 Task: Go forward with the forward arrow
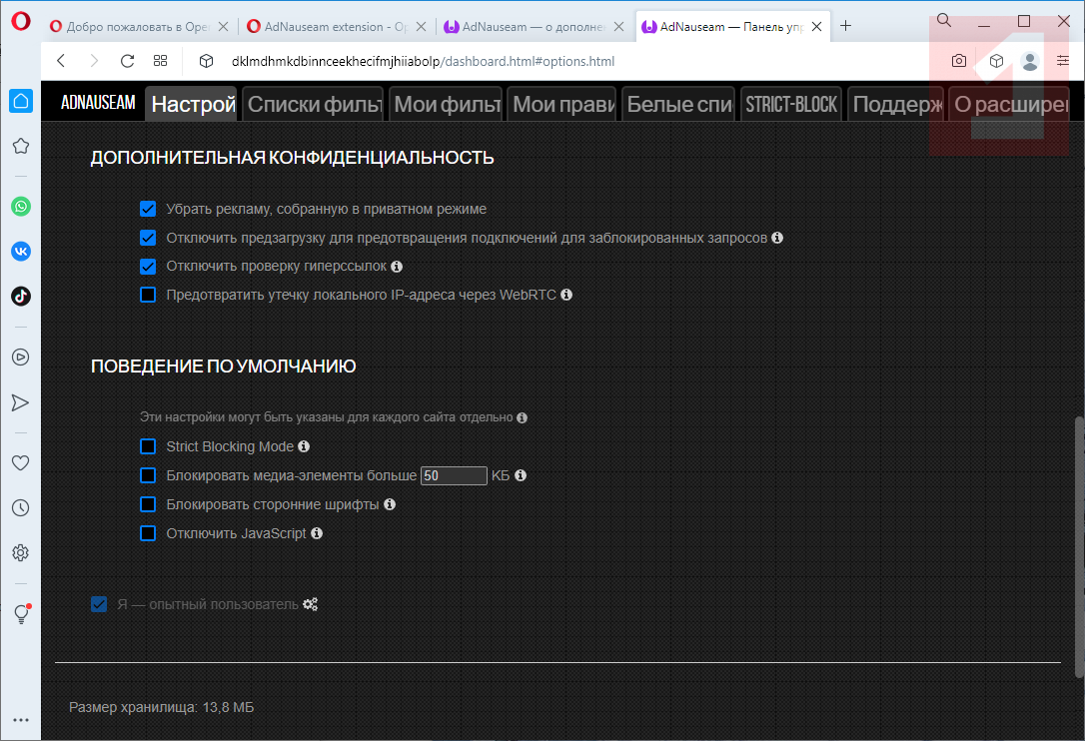[x=94, y=61]
